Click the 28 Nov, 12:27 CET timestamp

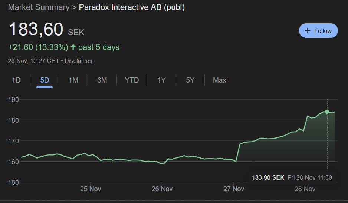[33, 61]
